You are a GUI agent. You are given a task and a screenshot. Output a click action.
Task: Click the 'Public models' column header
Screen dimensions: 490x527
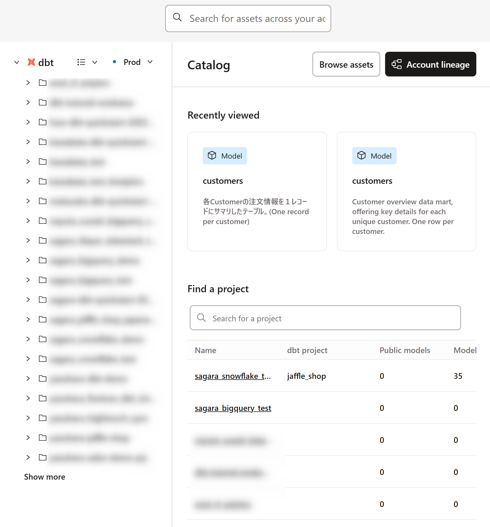[x=405, y=350]
